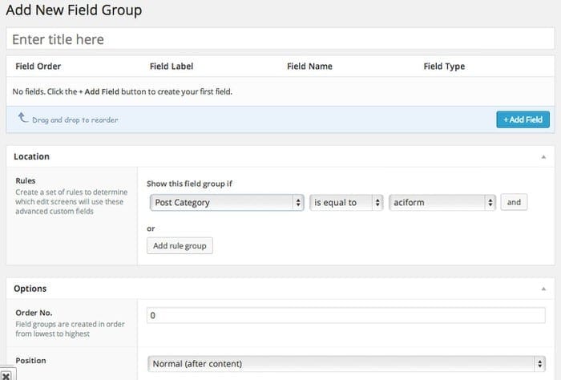This screenshot has height=380, width=561.
Task: Click the Field Name column header
Action: (309, 67)
